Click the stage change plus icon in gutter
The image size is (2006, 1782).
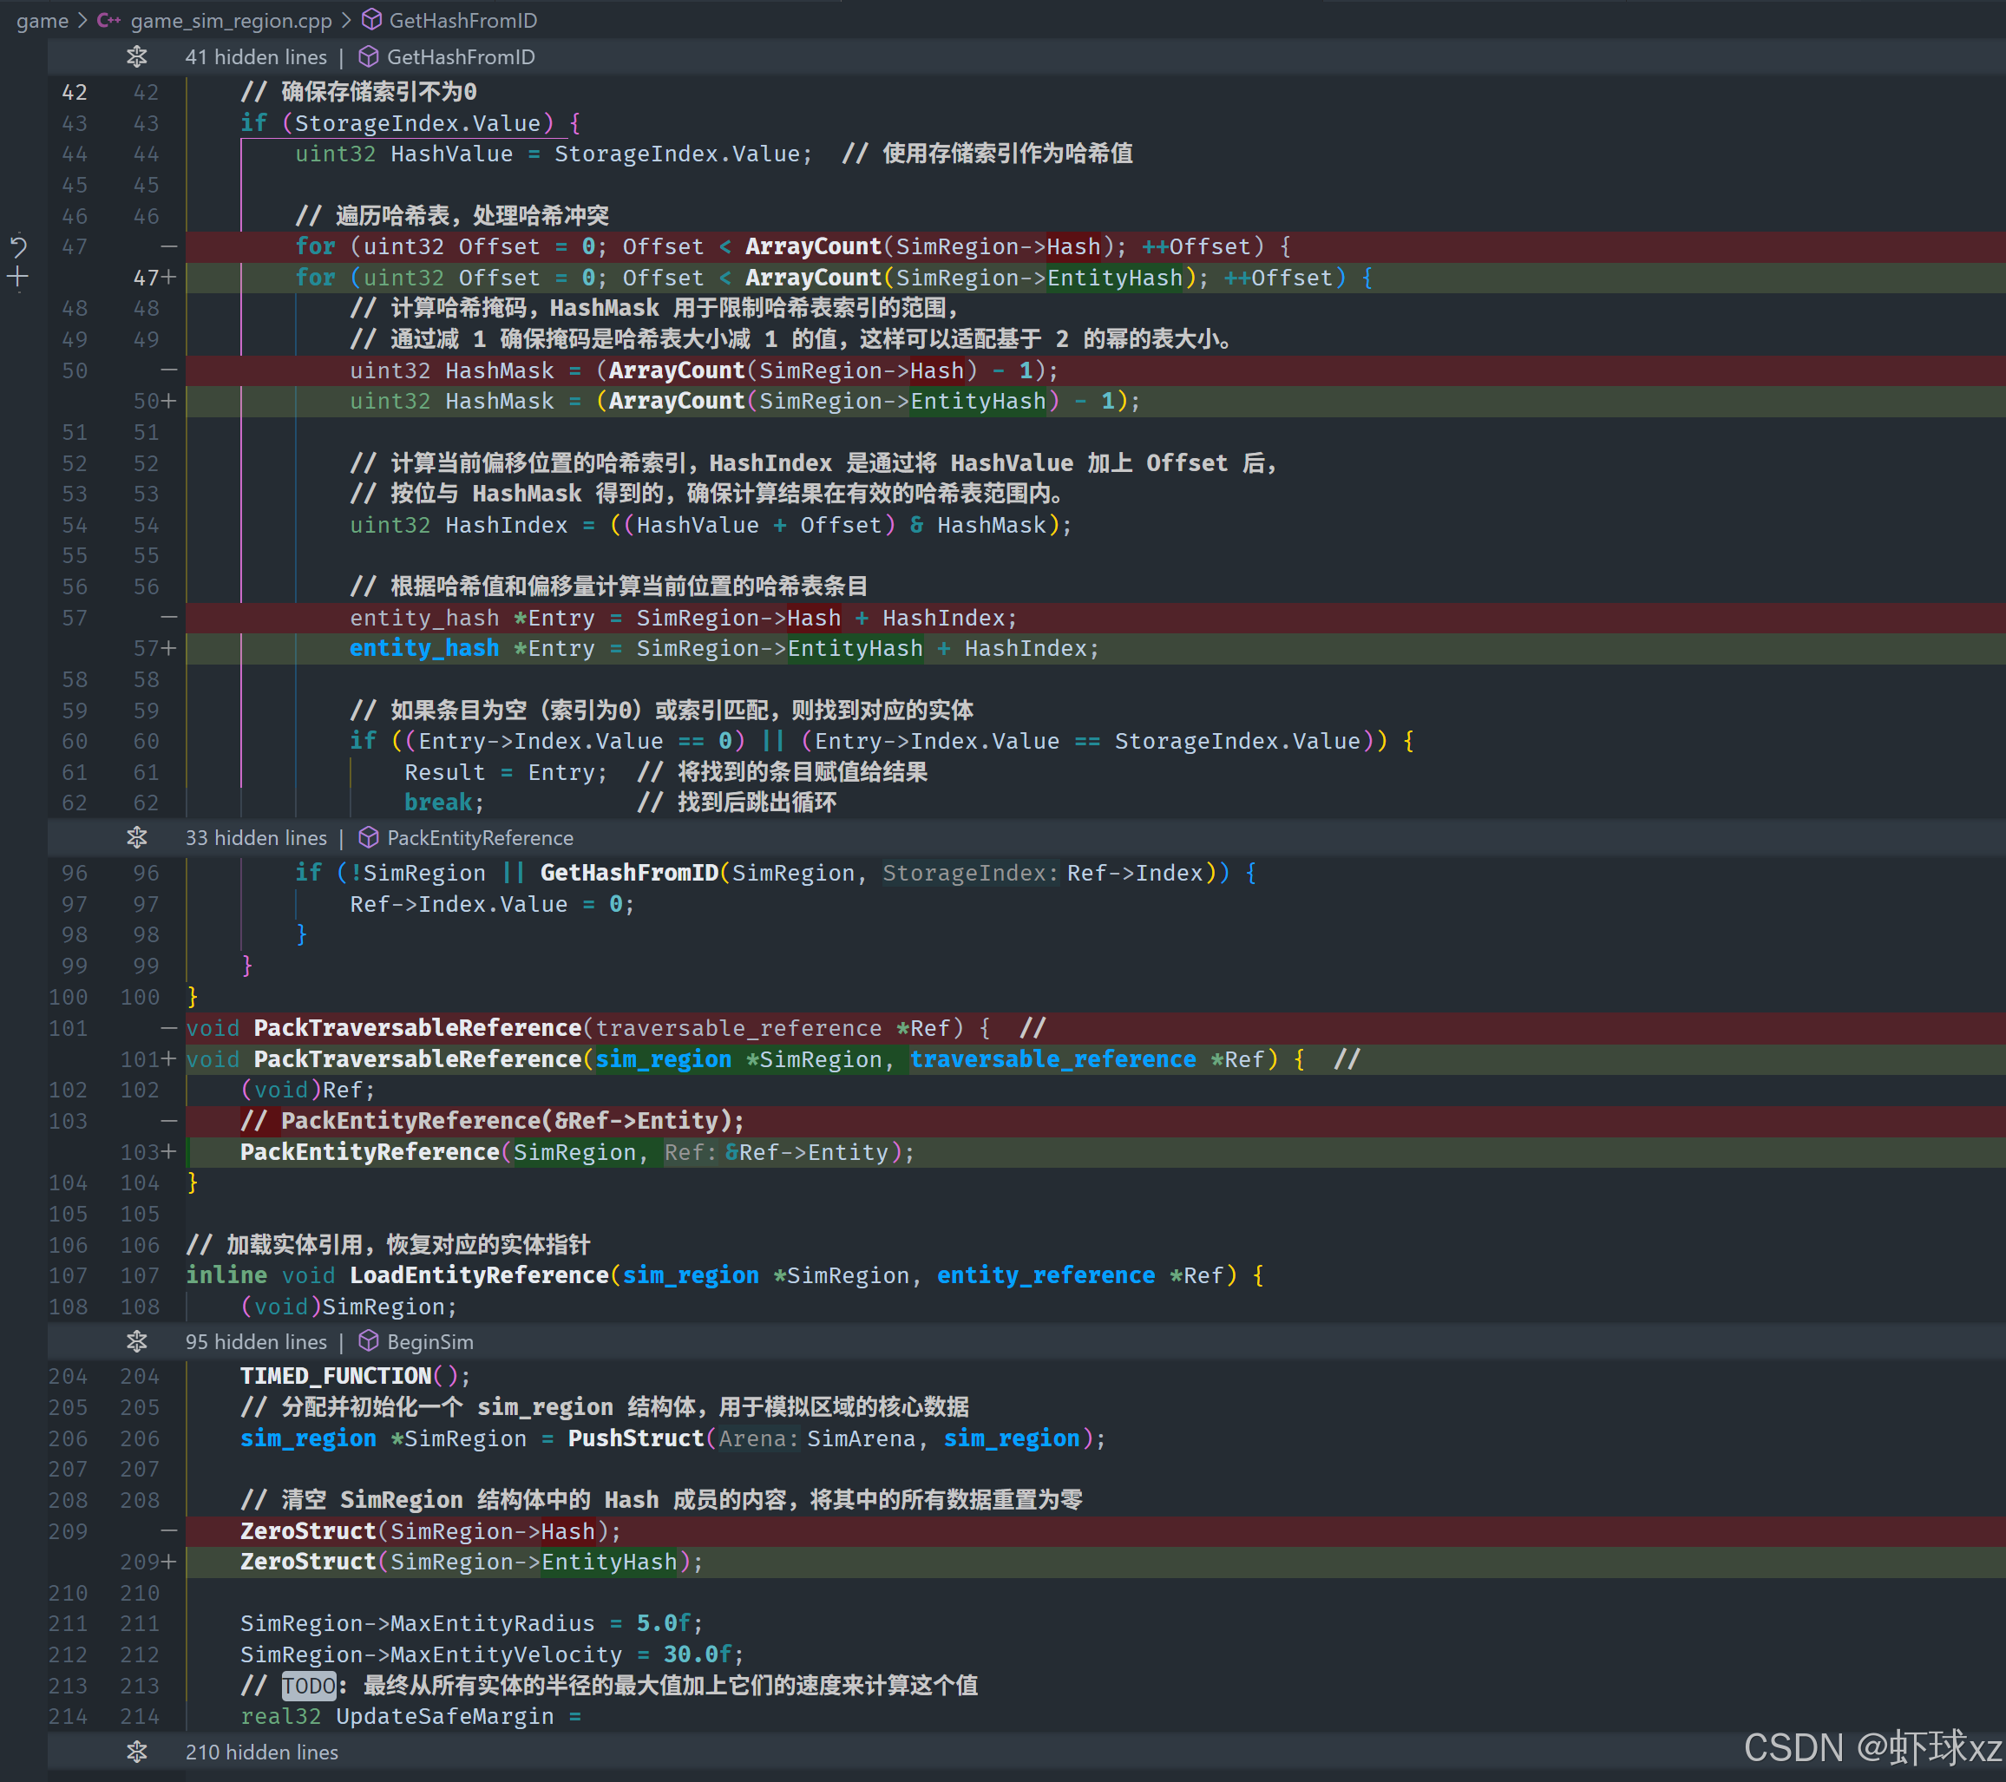point(17,278)
